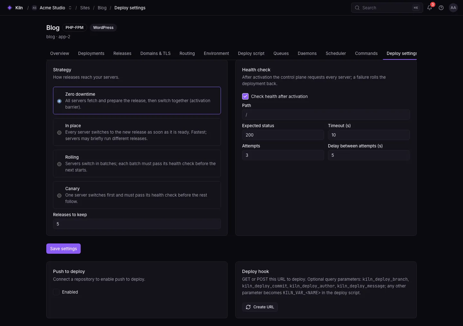Open the help question mark icon

point(441,8)
